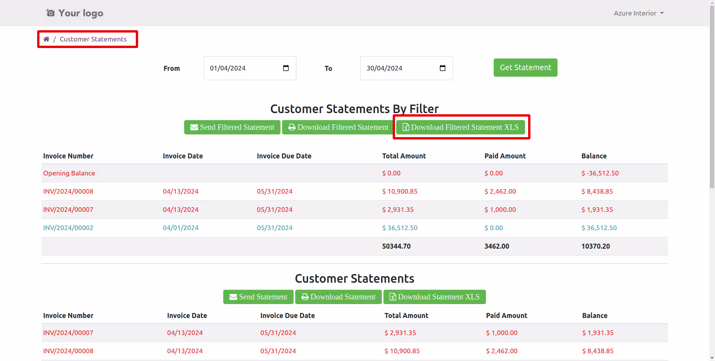Click envelope icon on Send Statement
The image size is (715, 361).
pos(233,297)
